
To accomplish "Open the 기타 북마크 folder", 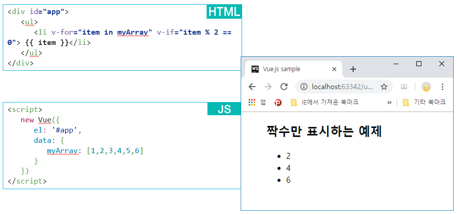I will pos(424,103).
